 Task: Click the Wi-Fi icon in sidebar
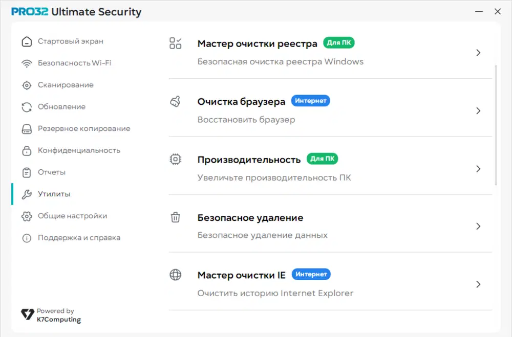pyautogui.click(x=27, y=63)
